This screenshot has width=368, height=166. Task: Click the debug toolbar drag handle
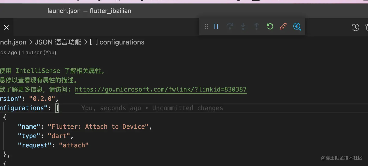[206, 26]
